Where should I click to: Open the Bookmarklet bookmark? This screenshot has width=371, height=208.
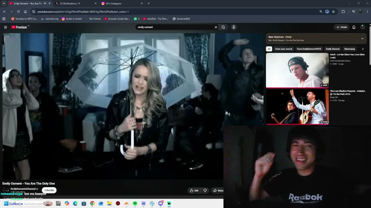point(181,19)
